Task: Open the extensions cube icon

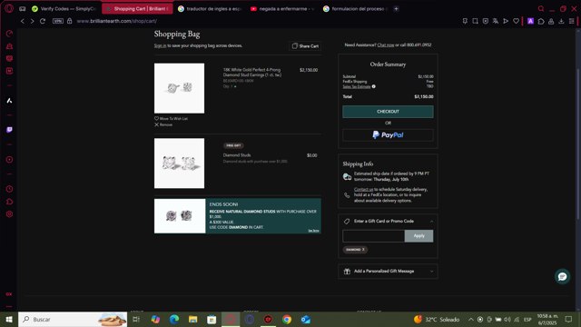Action: click(541, 21)
